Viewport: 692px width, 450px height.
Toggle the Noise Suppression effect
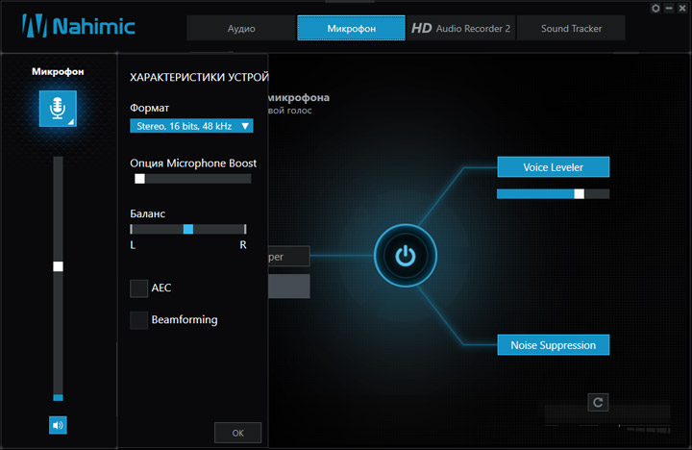pos(553,345)
